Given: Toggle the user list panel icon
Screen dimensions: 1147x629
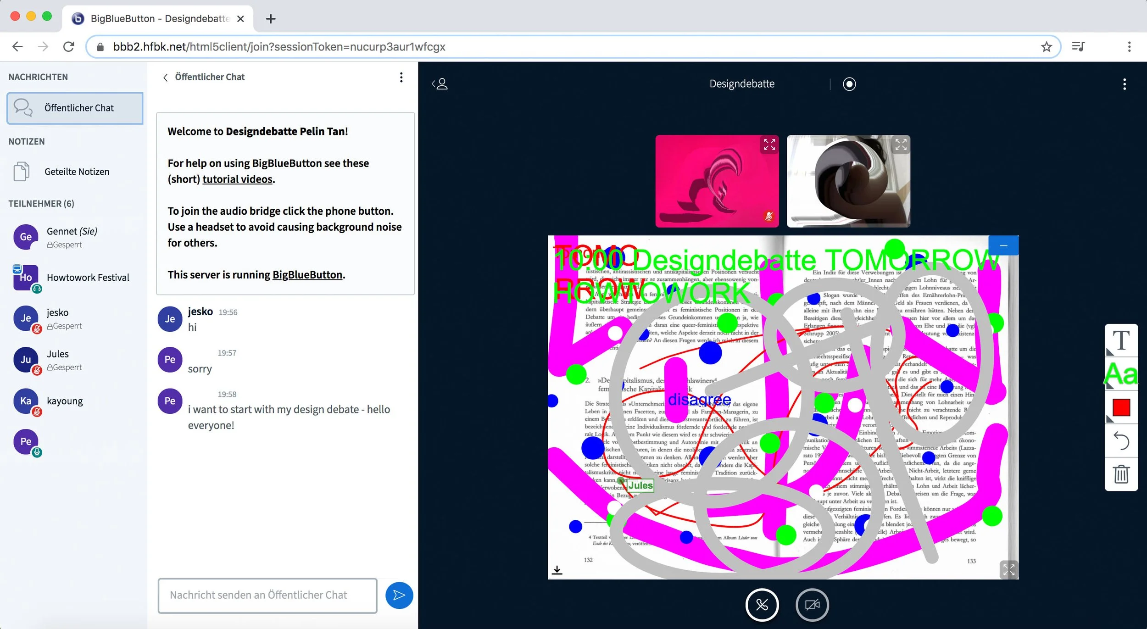Looking at the screenshot, I should (440, 84).
